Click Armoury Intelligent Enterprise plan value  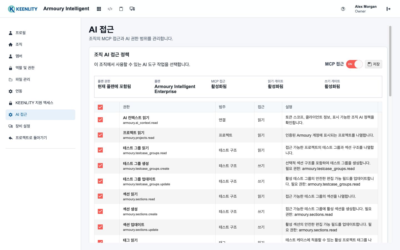[175, 89]
